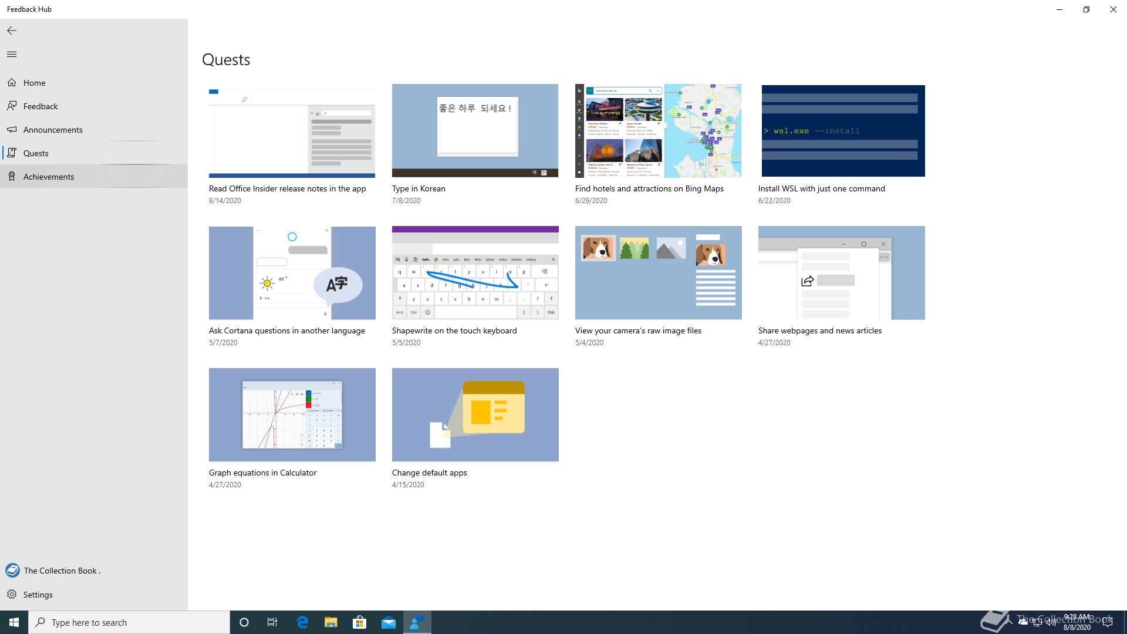Open Mail app from taskbar
Screen dimensions: 1127x634
[389, 622]
